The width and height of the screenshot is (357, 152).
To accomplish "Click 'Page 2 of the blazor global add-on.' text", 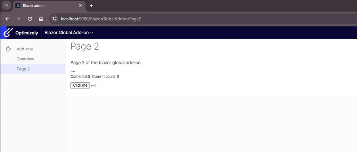I will pos(106,62).
